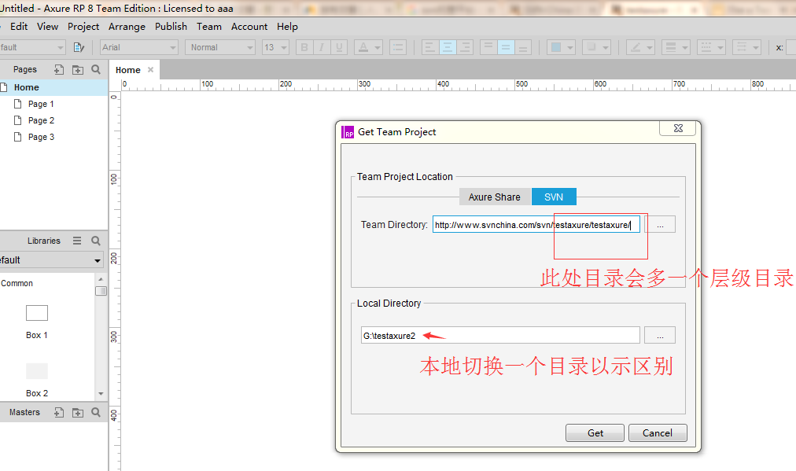The image size is (796, 471).
Task: Search in the Pages panel
Action: (x=96, y=69)
